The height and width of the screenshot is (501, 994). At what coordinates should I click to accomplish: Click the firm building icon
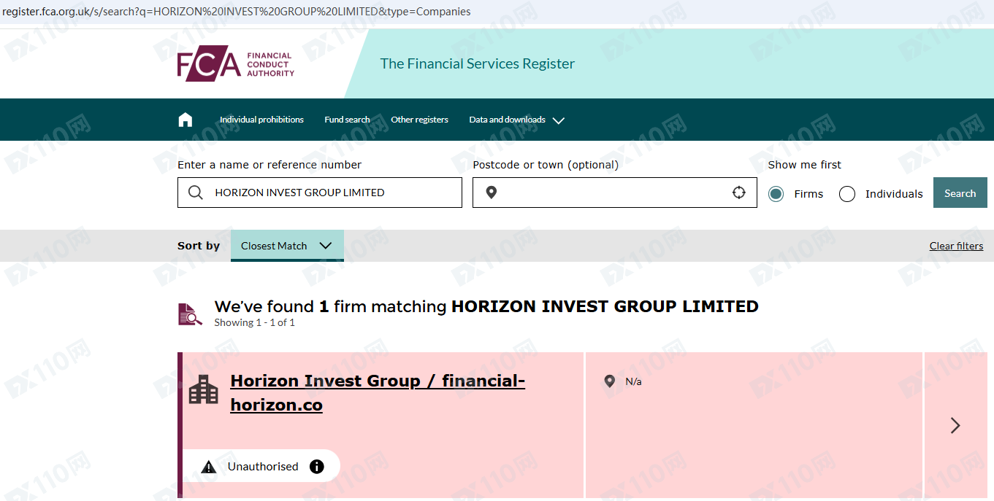pos(204,389)
